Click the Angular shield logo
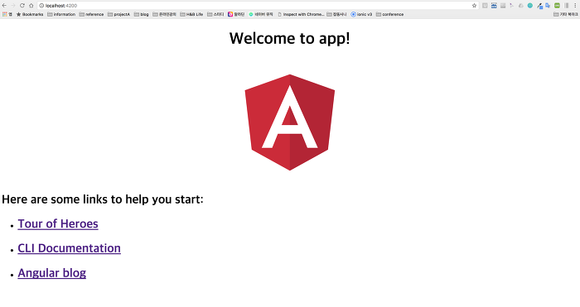The width and height of the screenshot is (580, 307). point(290,122)
